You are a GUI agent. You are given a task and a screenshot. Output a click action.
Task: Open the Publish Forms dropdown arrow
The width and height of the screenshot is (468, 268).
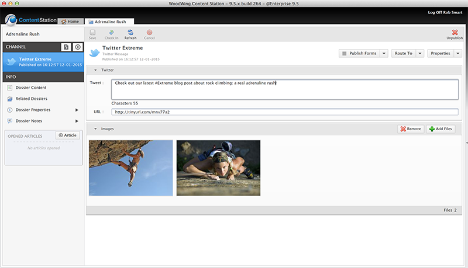pyautogui.click(x=384, y=53)
